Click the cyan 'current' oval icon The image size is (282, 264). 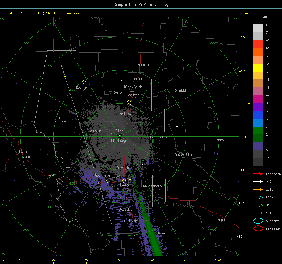[x=258, y=221]
